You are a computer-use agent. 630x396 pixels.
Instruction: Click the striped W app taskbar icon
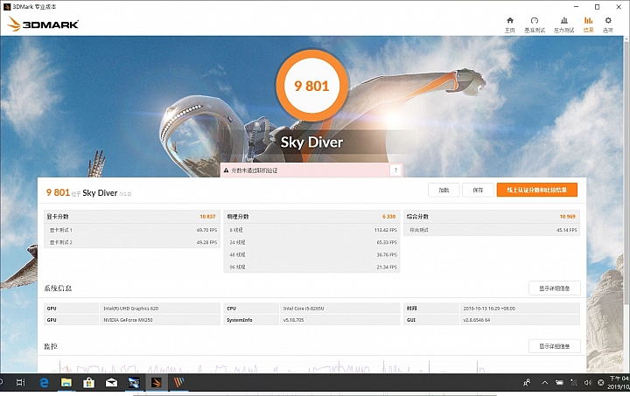click(x=178, y=383)
